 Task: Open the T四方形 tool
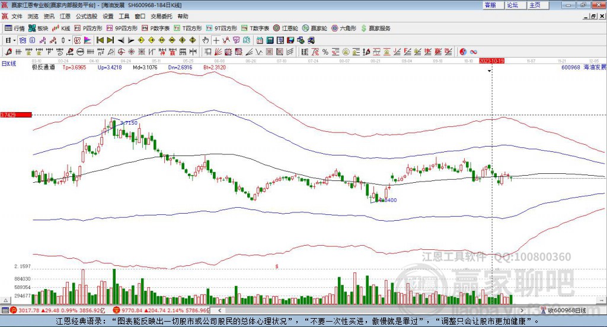coord(188,28)
